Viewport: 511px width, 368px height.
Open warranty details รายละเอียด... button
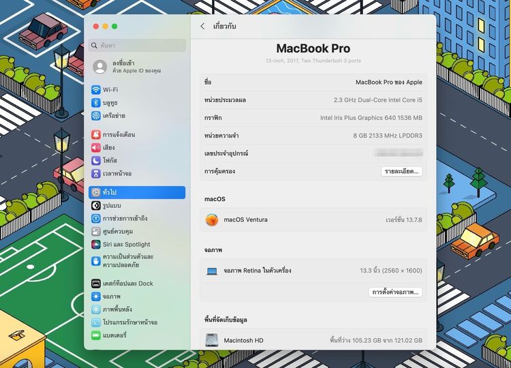401,172
